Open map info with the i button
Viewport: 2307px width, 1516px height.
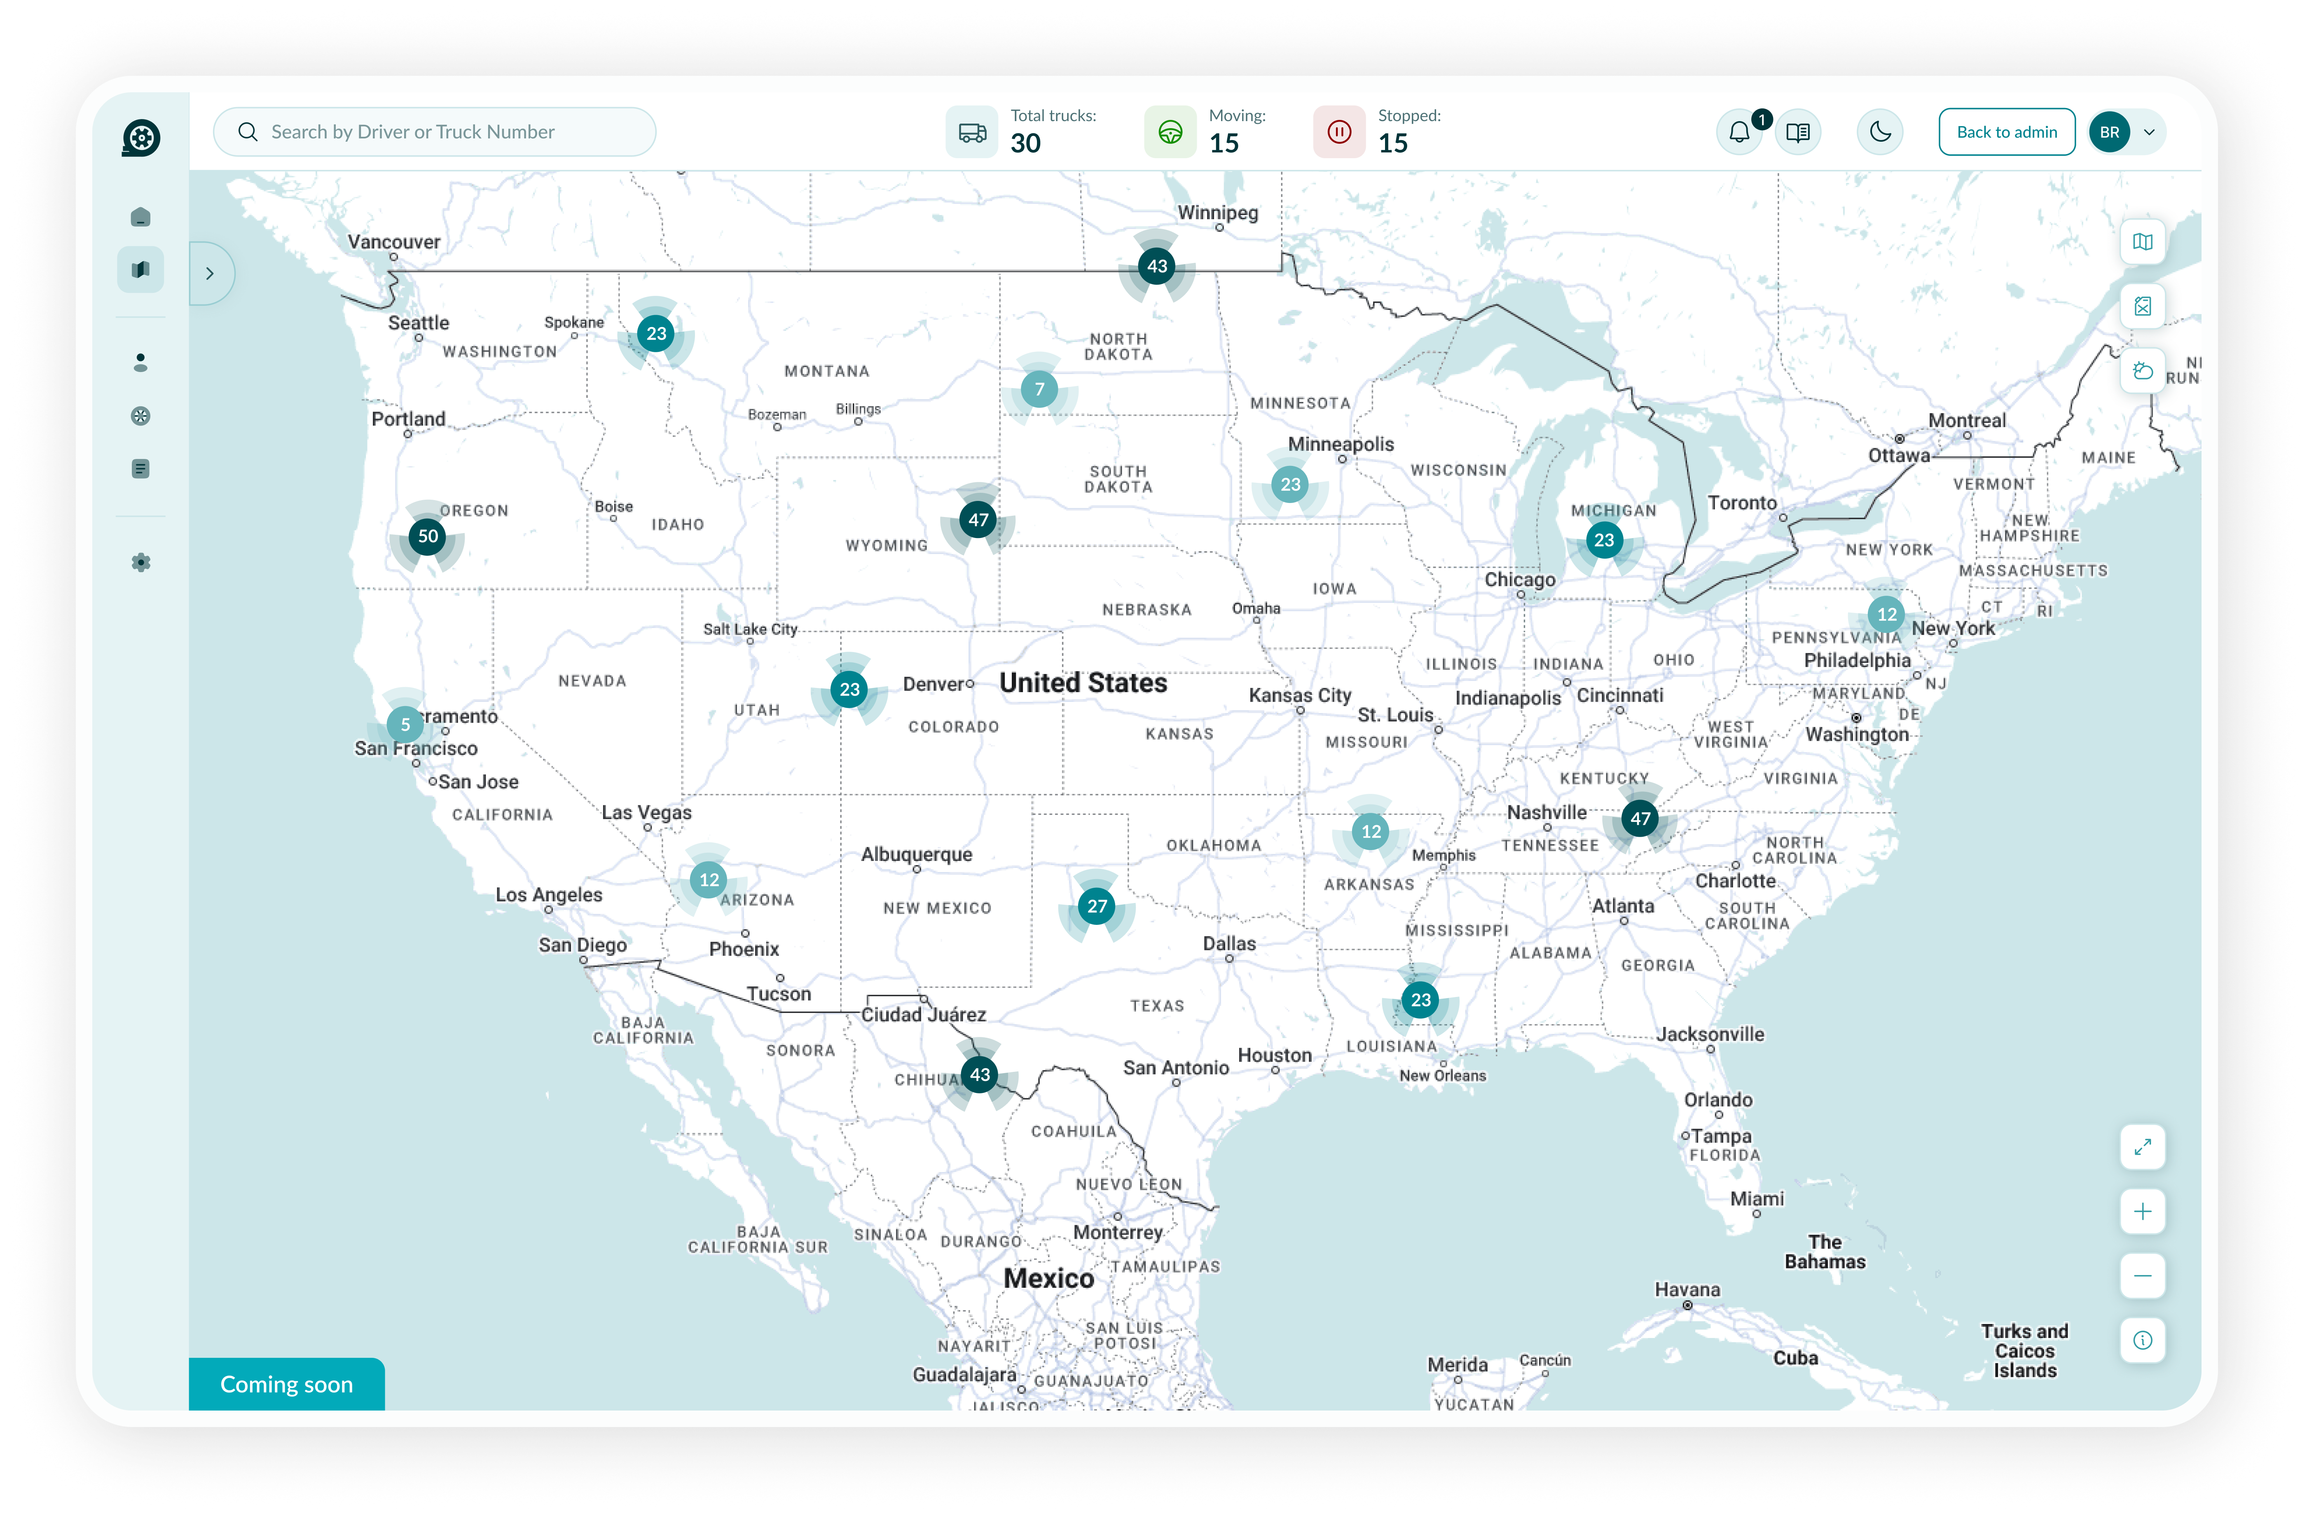click(2142, 1340)
